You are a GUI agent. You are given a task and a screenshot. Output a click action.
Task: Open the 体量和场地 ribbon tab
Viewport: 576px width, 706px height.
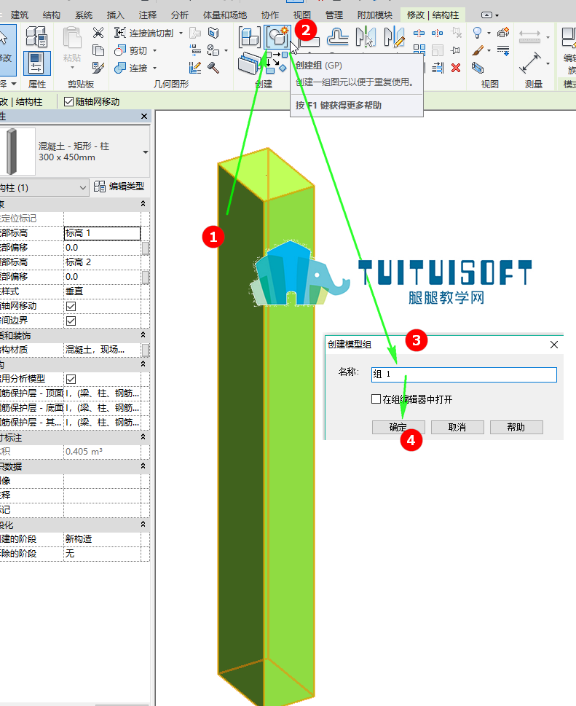[225, 15]
